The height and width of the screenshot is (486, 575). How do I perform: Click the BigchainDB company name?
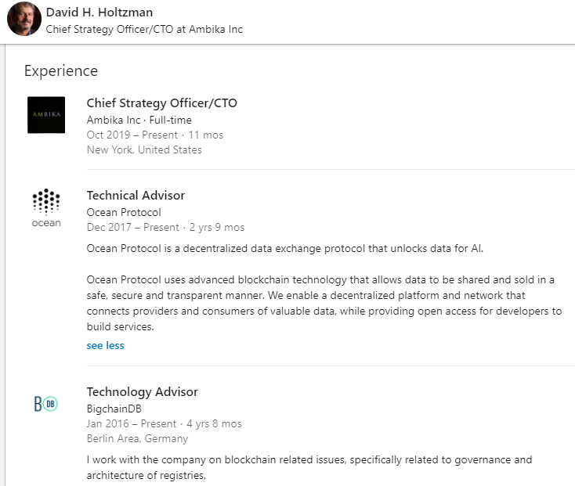point(114,409)
